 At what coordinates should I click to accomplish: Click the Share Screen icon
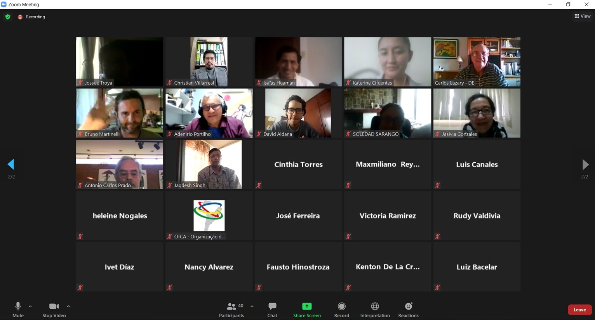307,306
